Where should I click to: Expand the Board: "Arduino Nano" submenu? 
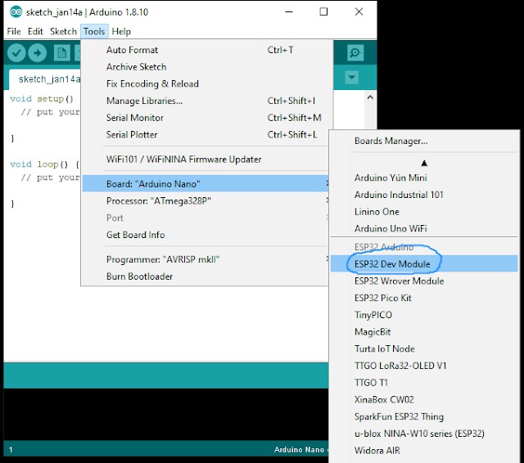click(207, 183)
